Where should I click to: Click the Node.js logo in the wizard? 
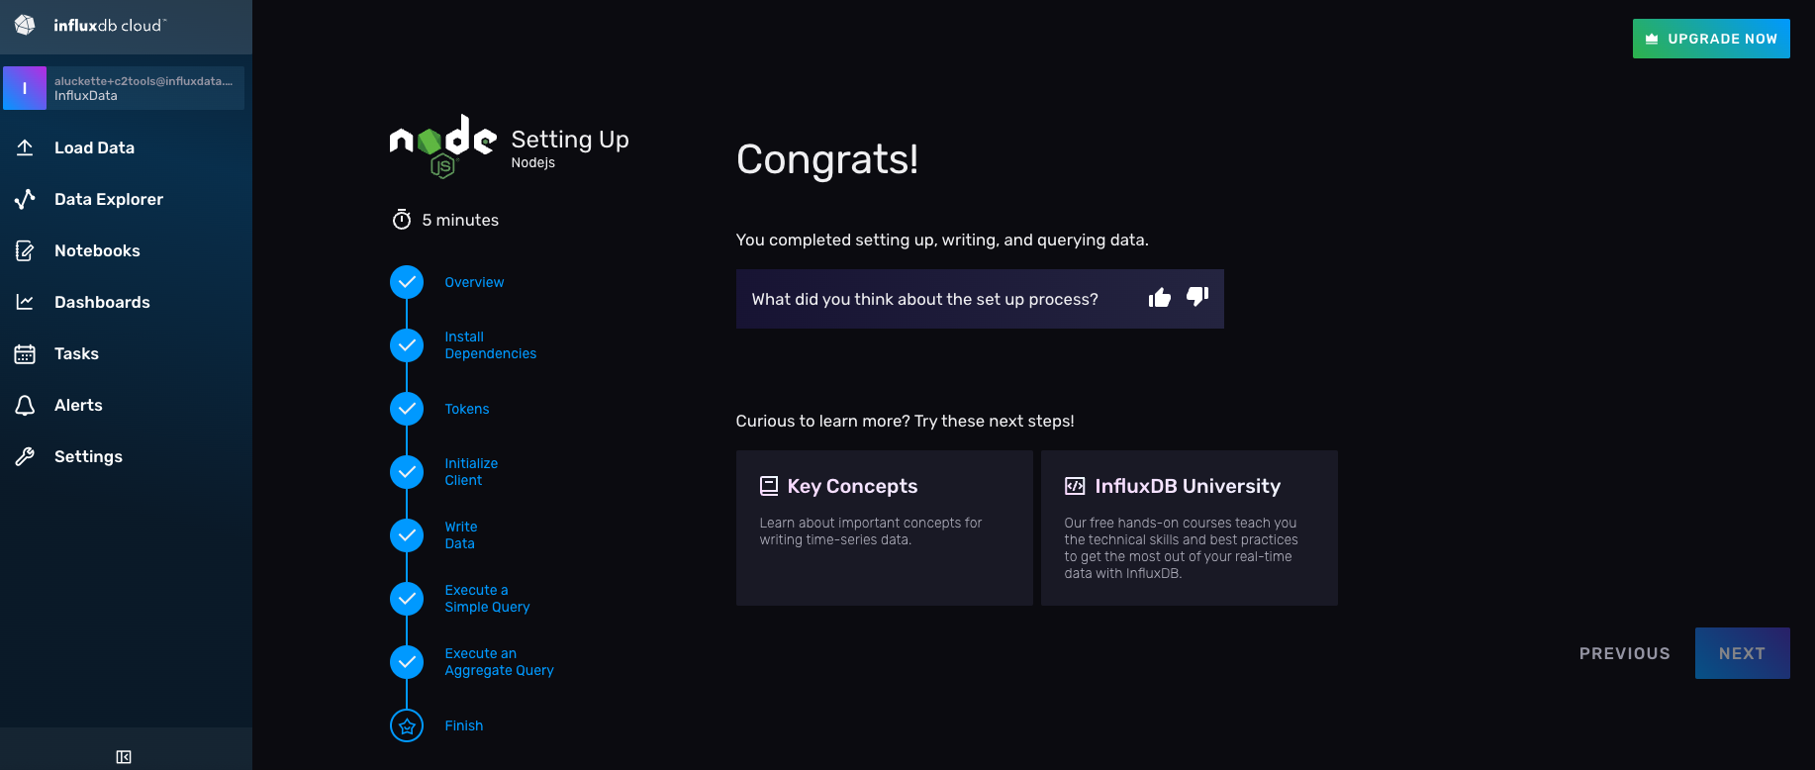[442, 144]
